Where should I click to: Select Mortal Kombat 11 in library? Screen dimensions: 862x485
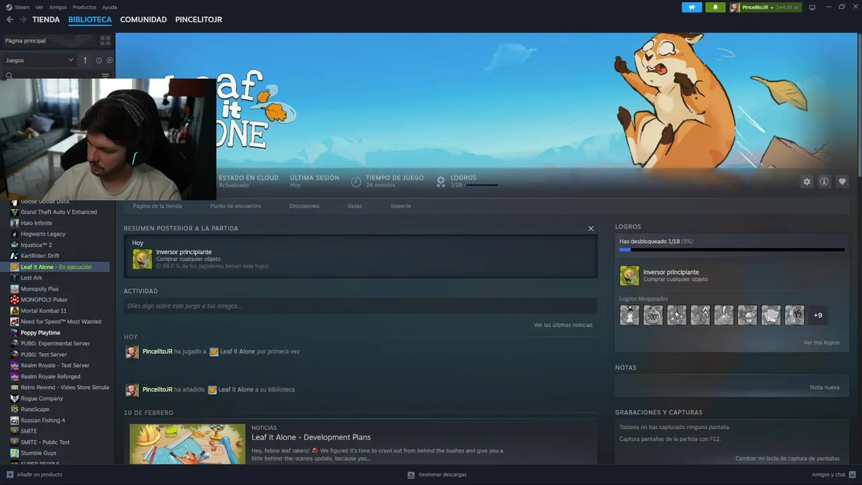(x=44, y=311)
